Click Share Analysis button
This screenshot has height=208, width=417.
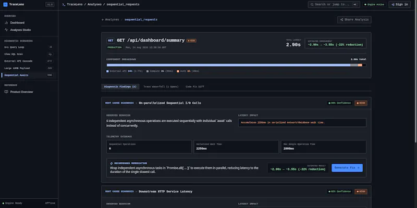[x=354, y=20]
